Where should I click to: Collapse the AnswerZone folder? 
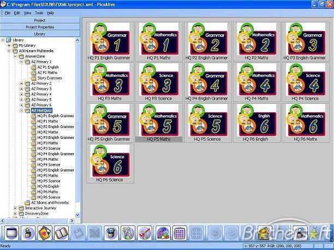tap(15, 56)
